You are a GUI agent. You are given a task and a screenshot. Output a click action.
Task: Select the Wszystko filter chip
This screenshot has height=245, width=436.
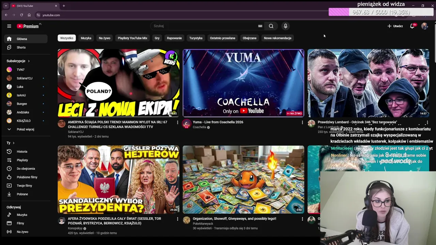[x=67, y=38]
